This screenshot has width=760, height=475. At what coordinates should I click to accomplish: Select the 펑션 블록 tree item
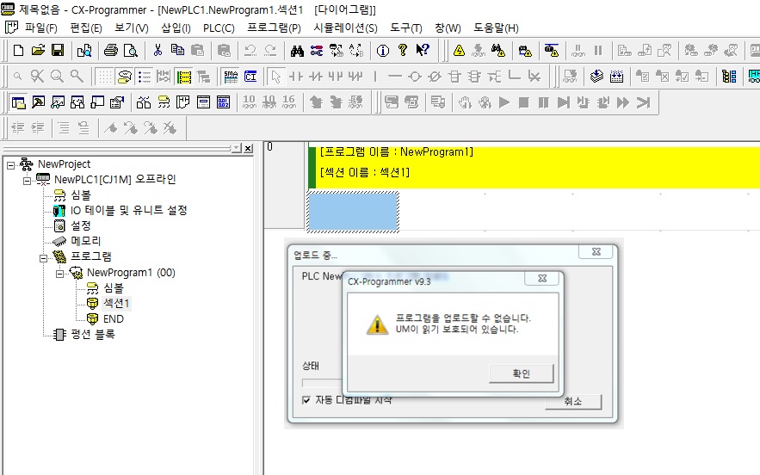(x=93, y=335)
